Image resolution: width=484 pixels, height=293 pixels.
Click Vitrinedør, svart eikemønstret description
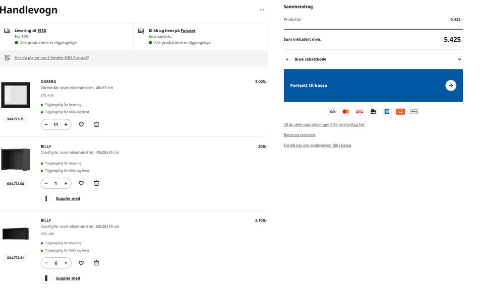point(77,88)
